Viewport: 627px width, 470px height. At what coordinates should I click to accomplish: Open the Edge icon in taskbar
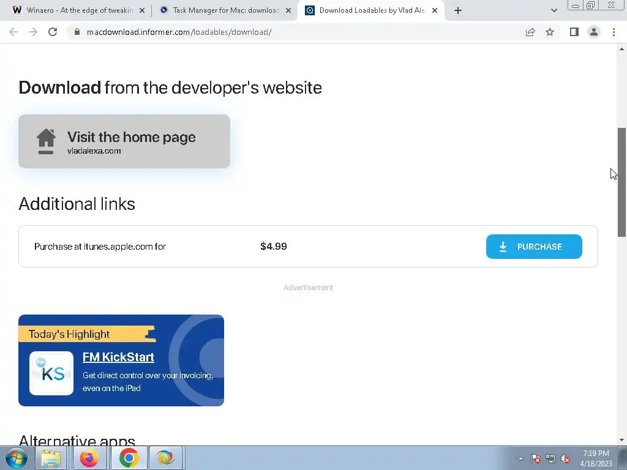tap(165, 458)
